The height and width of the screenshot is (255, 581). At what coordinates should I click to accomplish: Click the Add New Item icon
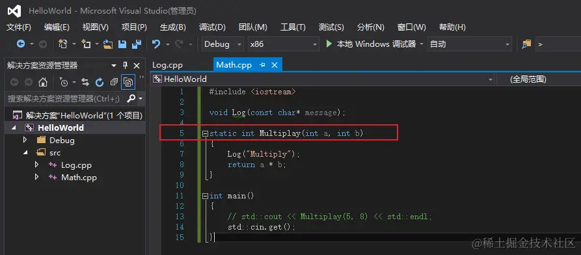pos(86,44)
